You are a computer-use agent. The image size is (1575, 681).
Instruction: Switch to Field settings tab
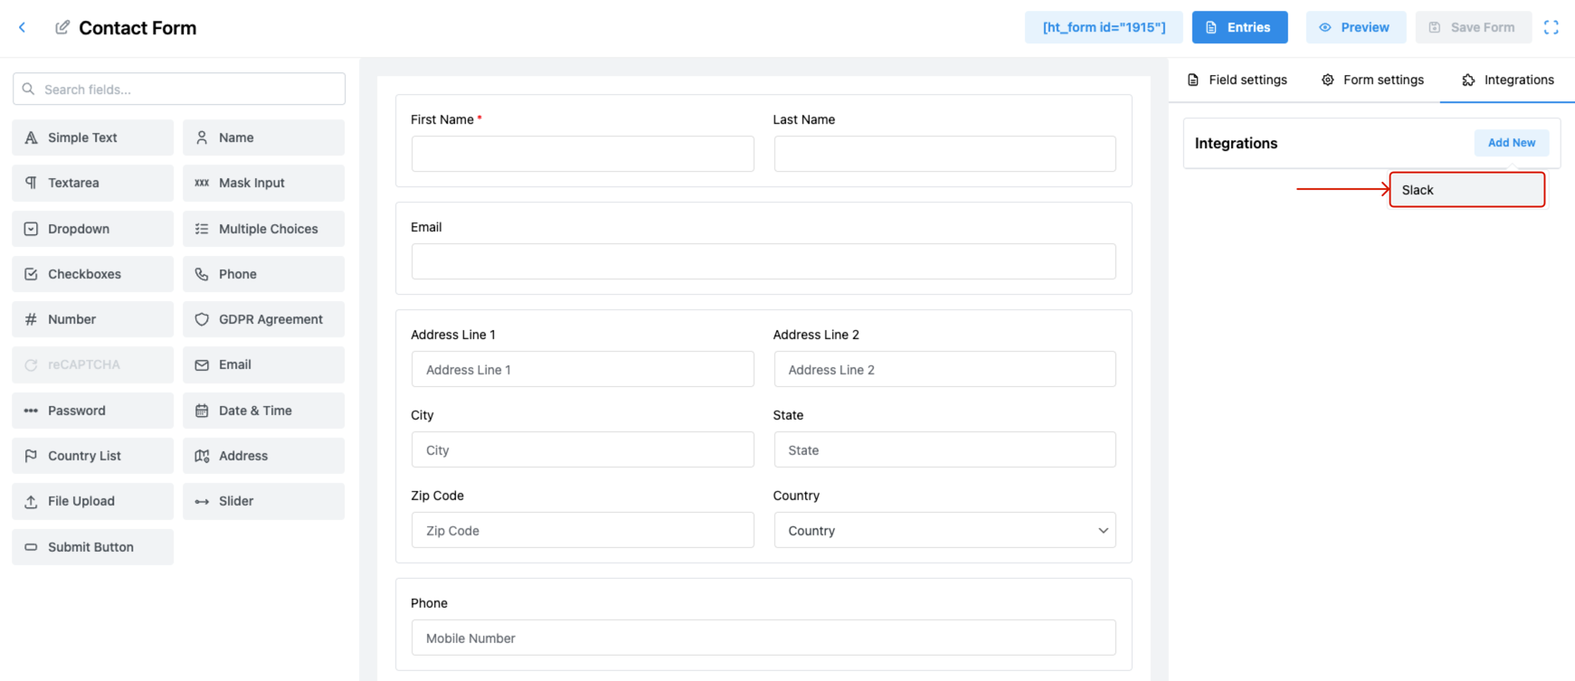click(1237, 80)
